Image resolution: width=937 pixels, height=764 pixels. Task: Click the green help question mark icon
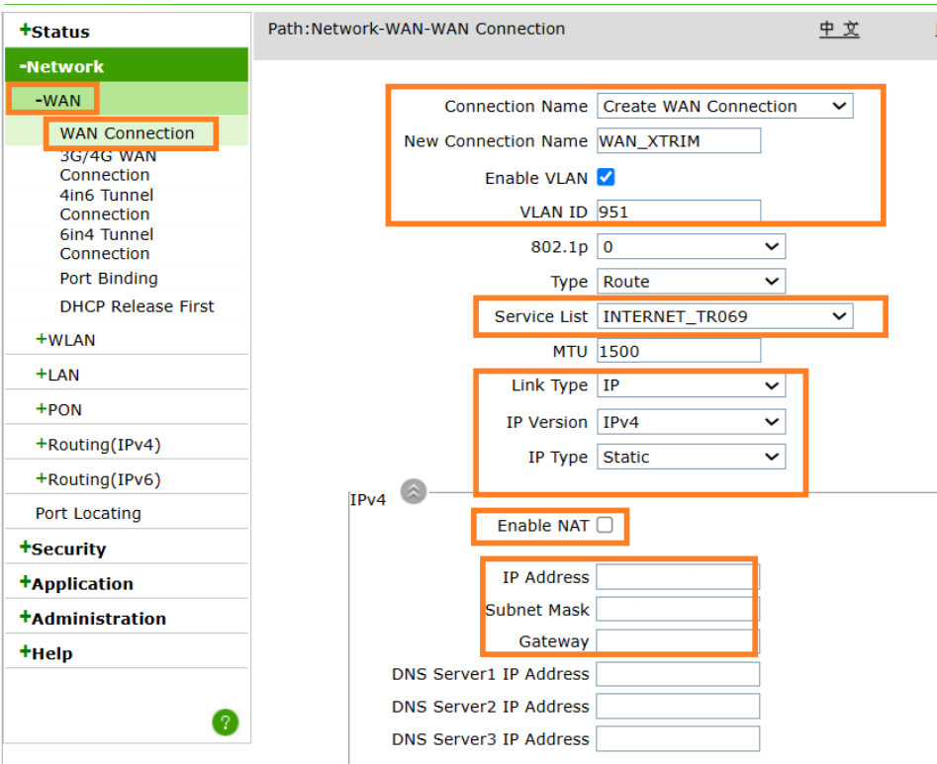pos(225,722)
